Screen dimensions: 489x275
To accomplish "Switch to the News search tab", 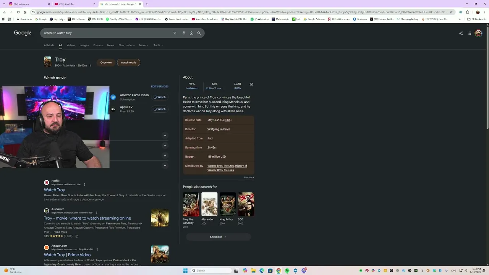I will click(x=110, y=45).
